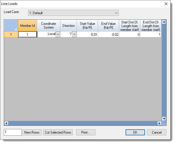
Task: Select row 1 header
Action: click(x=11, y=34)
